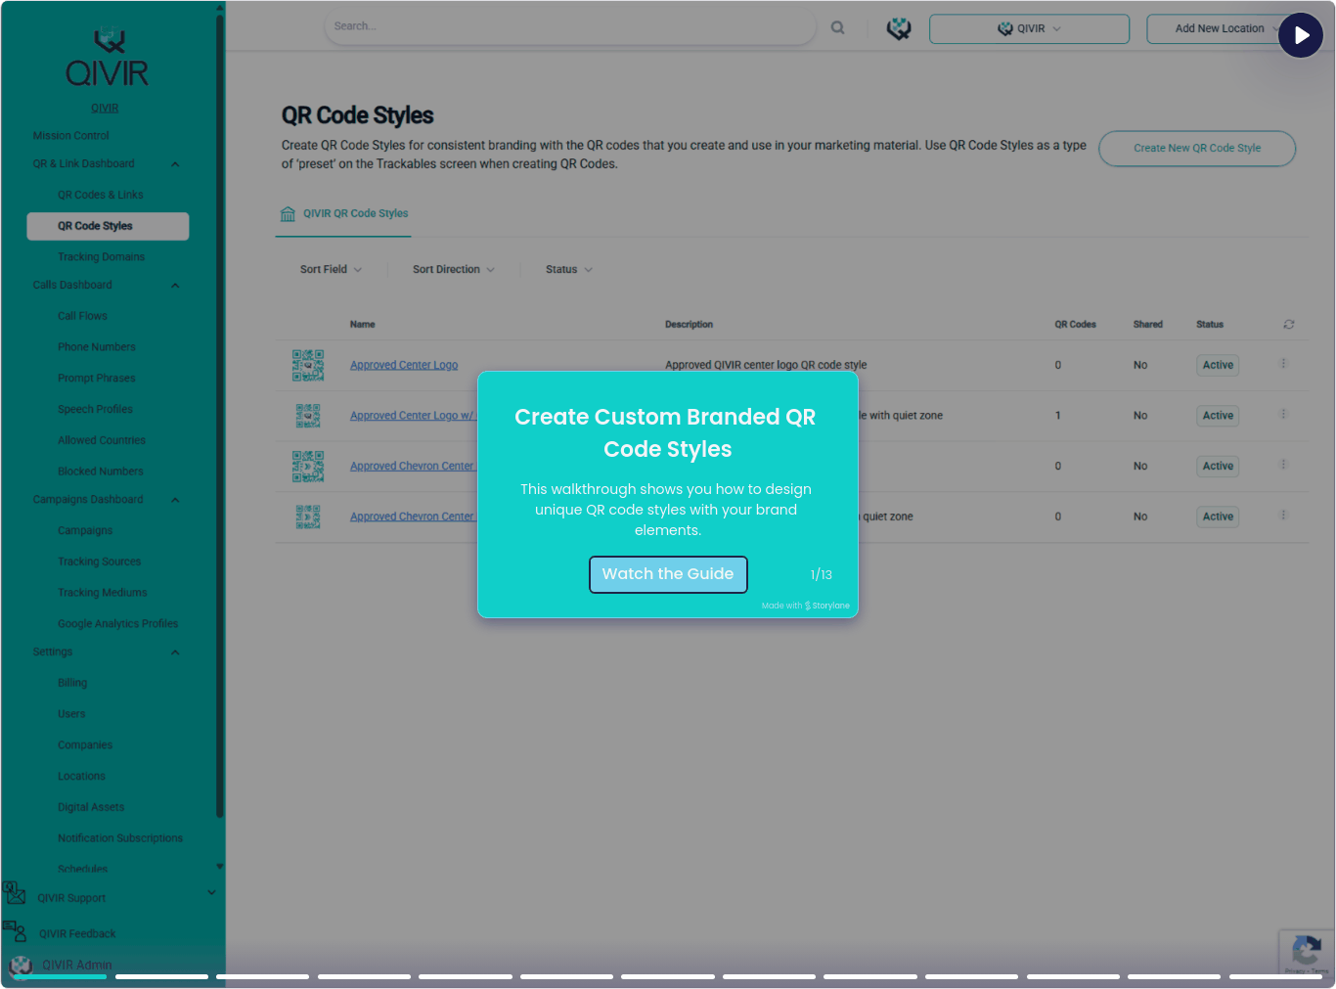Viewport: 1336px width, 989px height.
Task: Open Mission Control in the sidebar
Action: [71, 136]
